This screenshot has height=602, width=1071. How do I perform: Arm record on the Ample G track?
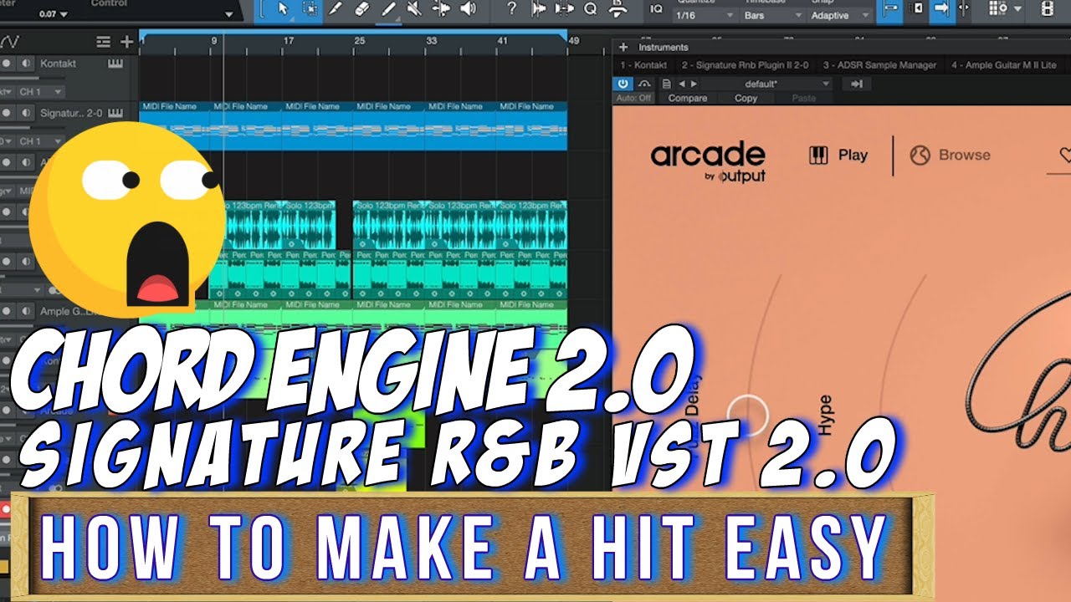(x=7, y=311)
